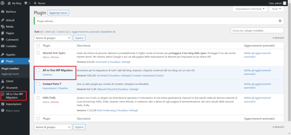Click Media icon in sidebar
The width and height of the screenshot is (291, 135).
tap(3, 26)
